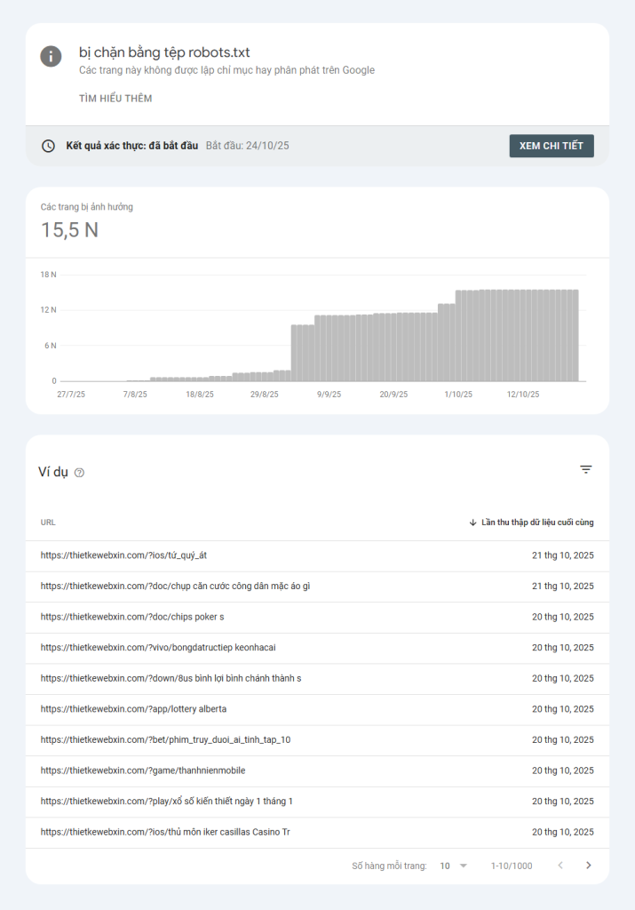Click the info icon beside robots.txt title
Image resolution: width=635 pixels, height=910 pixels.
point(51,55)
